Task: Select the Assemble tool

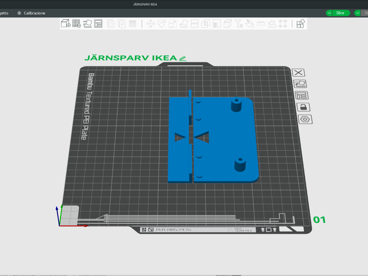Action: 272,24
